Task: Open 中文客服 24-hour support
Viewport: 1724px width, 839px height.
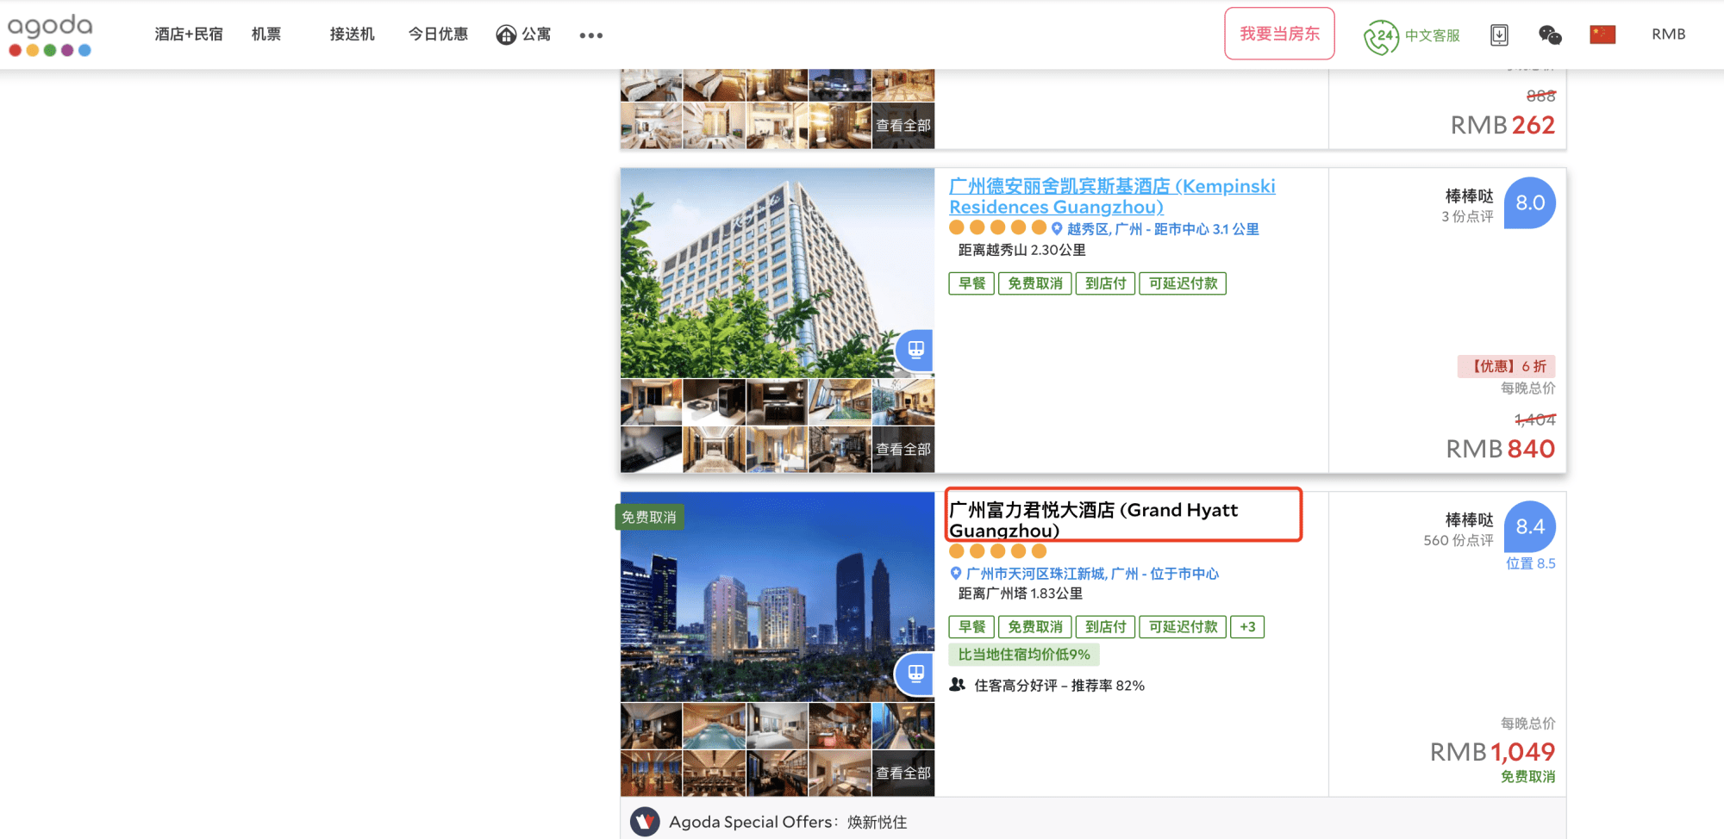Action: click(x=1412, y=35)
